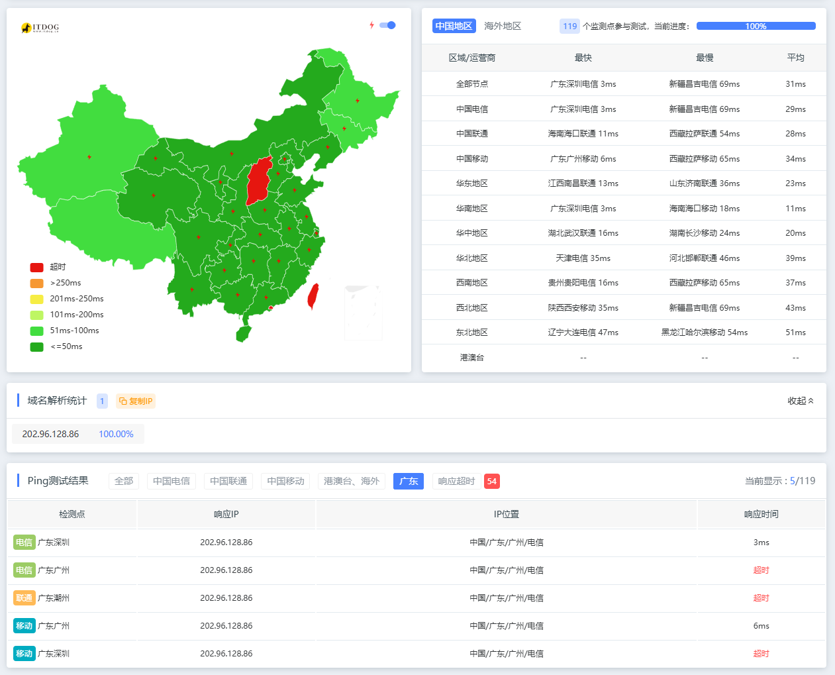
Task: Click the copy IP icon button
Action: click(135, 401)
